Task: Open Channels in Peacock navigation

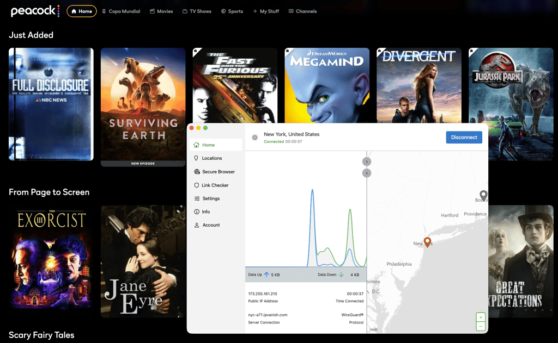Action: pos(302,11)
